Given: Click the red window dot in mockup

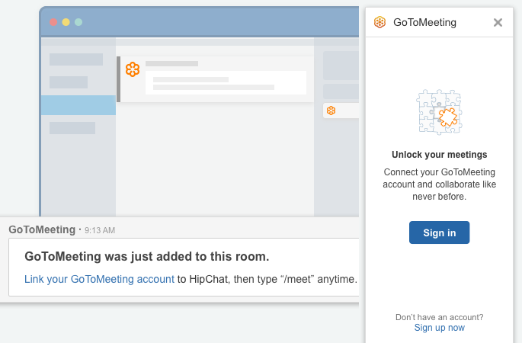Looking at the screenshot, I should pos(53,22).
